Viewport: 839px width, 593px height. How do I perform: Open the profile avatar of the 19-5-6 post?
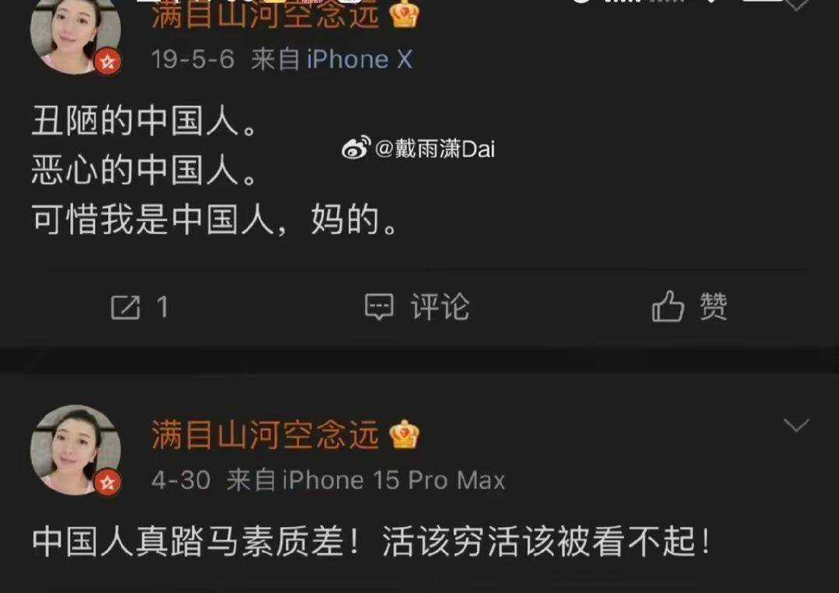coord(75,33)
